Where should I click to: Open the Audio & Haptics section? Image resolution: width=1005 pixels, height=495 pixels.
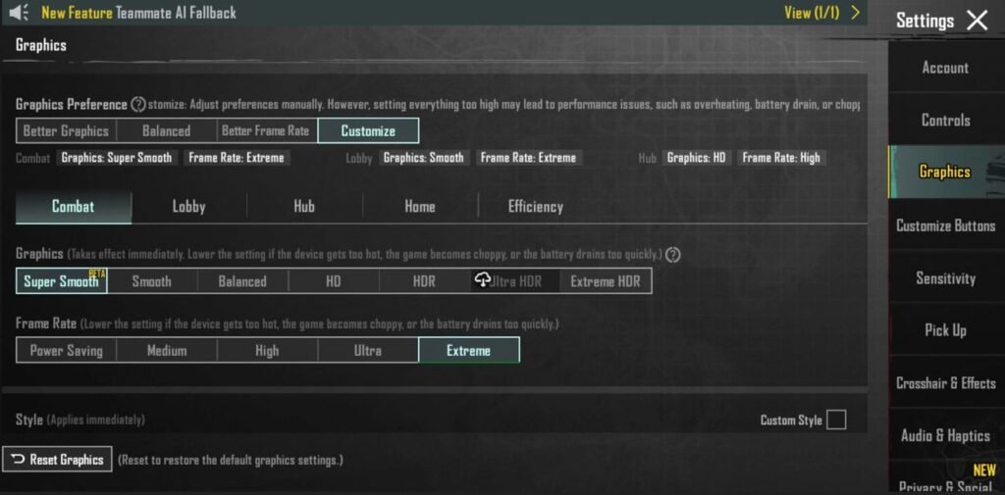tap(945, 435)
